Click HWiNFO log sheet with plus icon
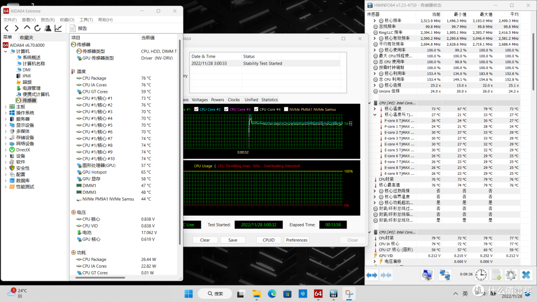This screenshot has width=537, height=302. (x=496, y=275)
